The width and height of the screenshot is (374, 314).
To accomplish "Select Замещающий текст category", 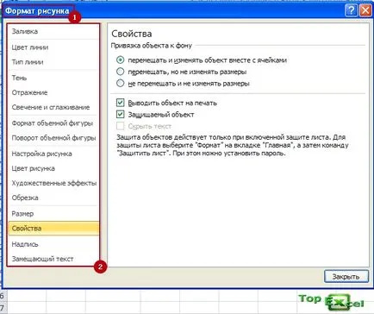I will tap(53, 259).
